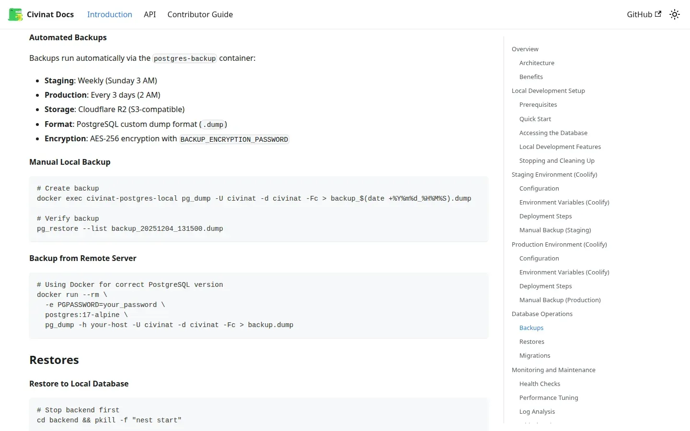Click the postgres-backup inline code
Image resolution: width=690 pixels, height=431 pixels.
(184, 58)
